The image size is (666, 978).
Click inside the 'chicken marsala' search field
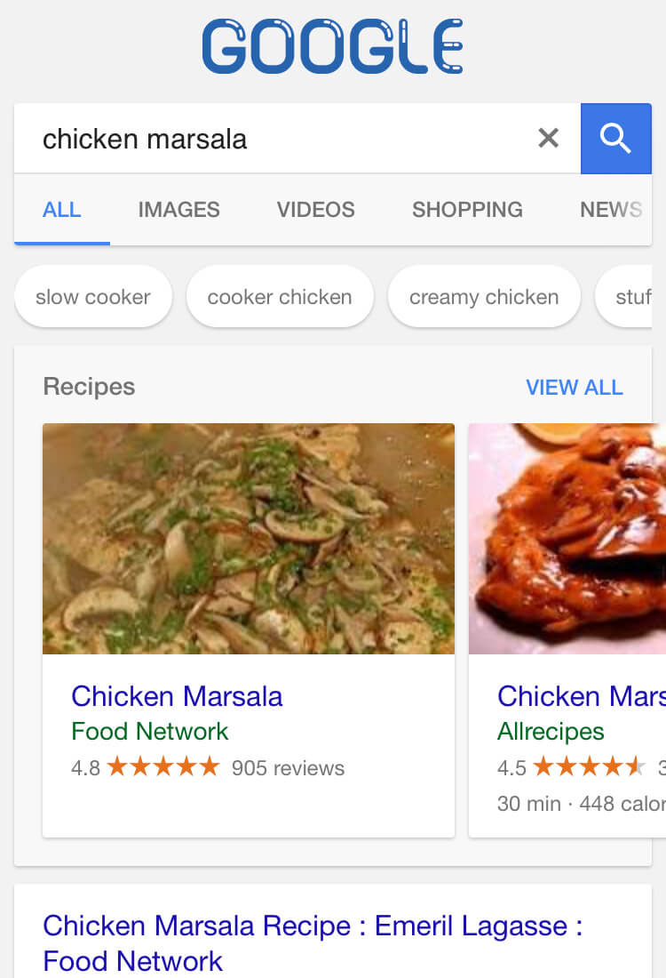coord(266,139)
